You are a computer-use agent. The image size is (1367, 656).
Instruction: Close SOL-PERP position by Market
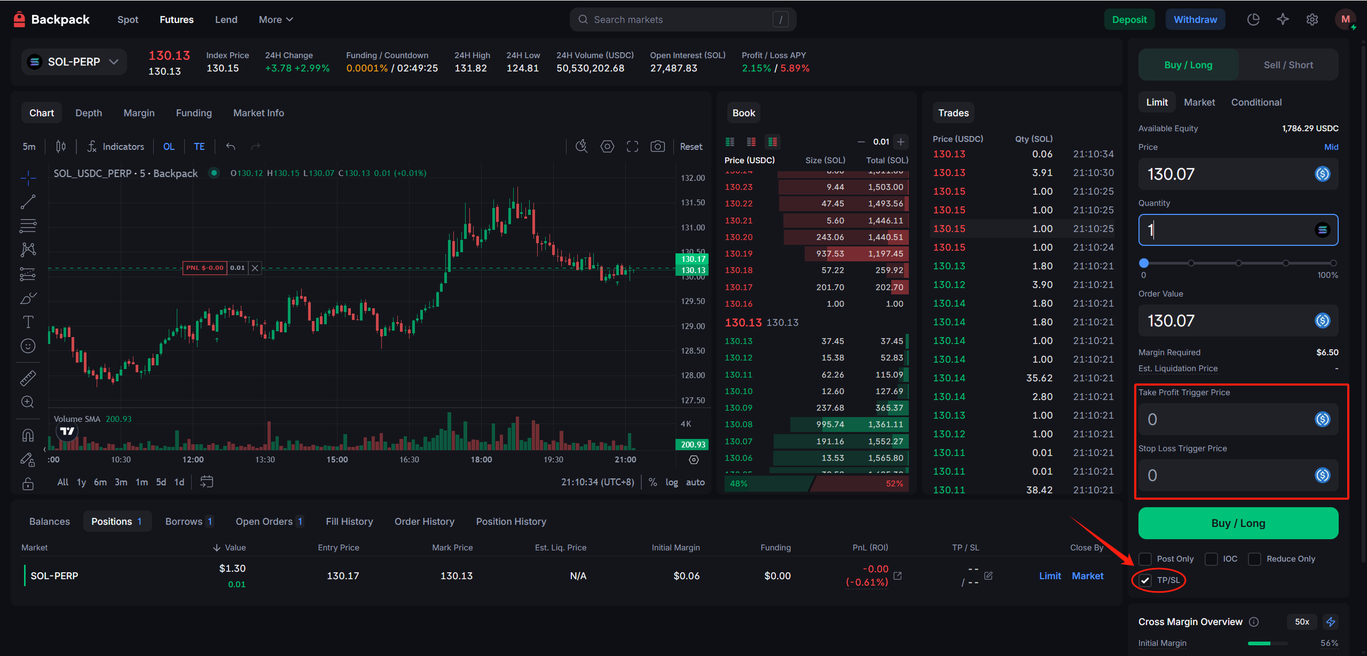pyautogui.click(x=1087, y=576)
